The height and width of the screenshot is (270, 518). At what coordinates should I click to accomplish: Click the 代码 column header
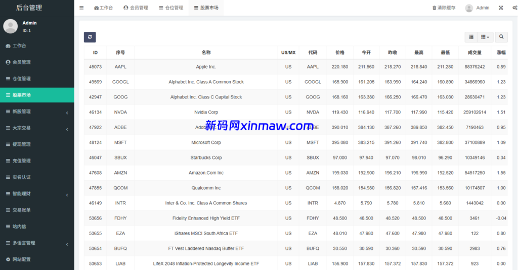point(313,52)
